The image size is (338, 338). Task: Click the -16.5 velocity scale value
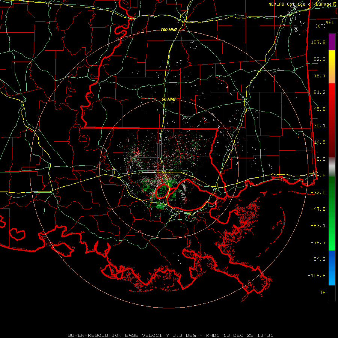(320, 176)
